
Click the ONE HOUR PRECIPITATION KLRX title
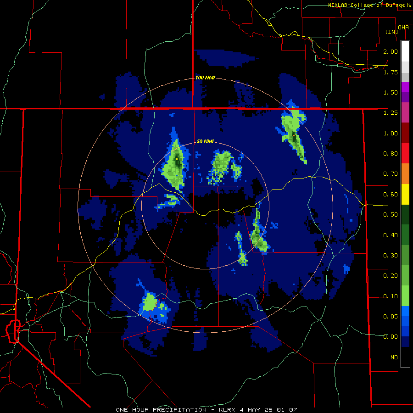(x=206, y=410)
